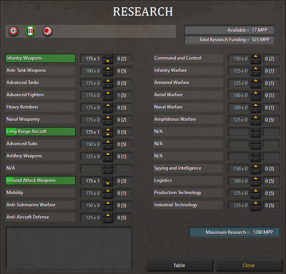Screen dimensions: 286x274
Task: Select the Anti-Tank Weapons research label
Action: [x=40, y=70]
